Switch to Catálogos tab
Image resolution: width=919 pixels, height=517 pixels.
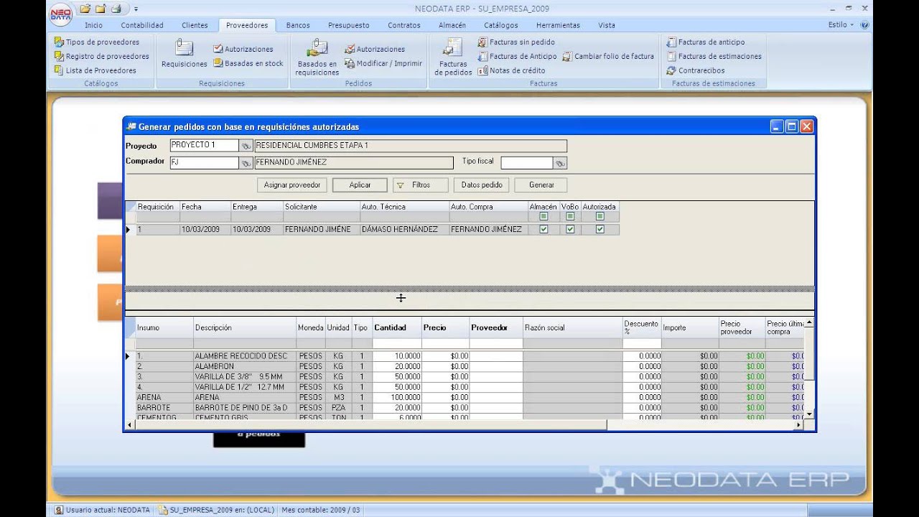click(500, 25)
